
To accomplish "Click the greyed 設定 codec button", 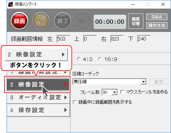I will tap(159, 82).
